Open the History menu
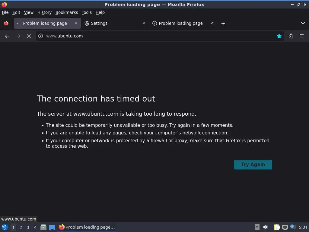309x232 pixels. pos(44,12)
